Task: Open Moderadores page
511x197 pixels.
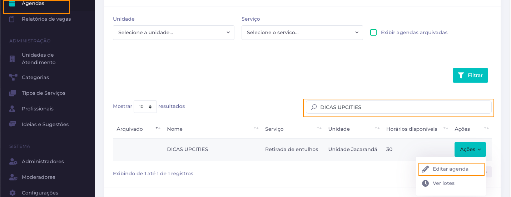Action: pos(38,177)
